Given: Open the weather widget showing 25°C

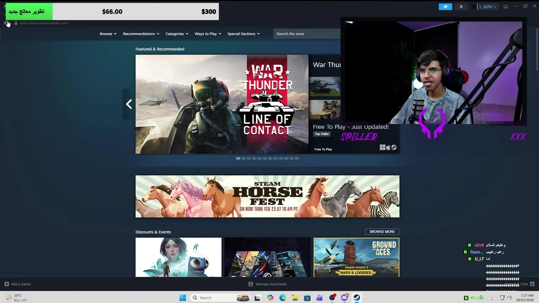Looking at the screenshot, I should point(16,298).
